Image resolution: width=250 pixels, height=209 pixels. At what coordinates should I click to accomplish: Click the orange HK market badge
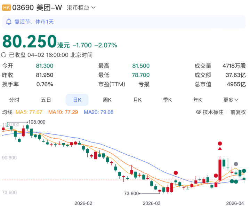click(6, 8)
